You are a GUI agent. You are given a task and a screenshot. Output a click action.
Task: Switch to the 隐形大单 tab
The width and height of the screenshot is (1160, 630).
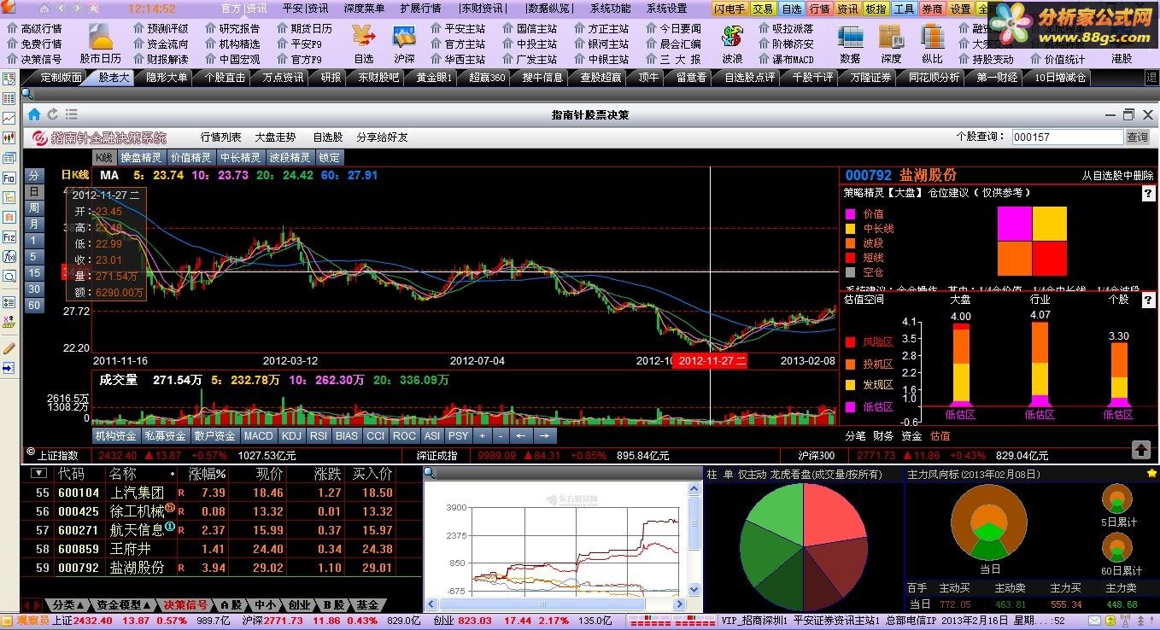tap(166, 77)
